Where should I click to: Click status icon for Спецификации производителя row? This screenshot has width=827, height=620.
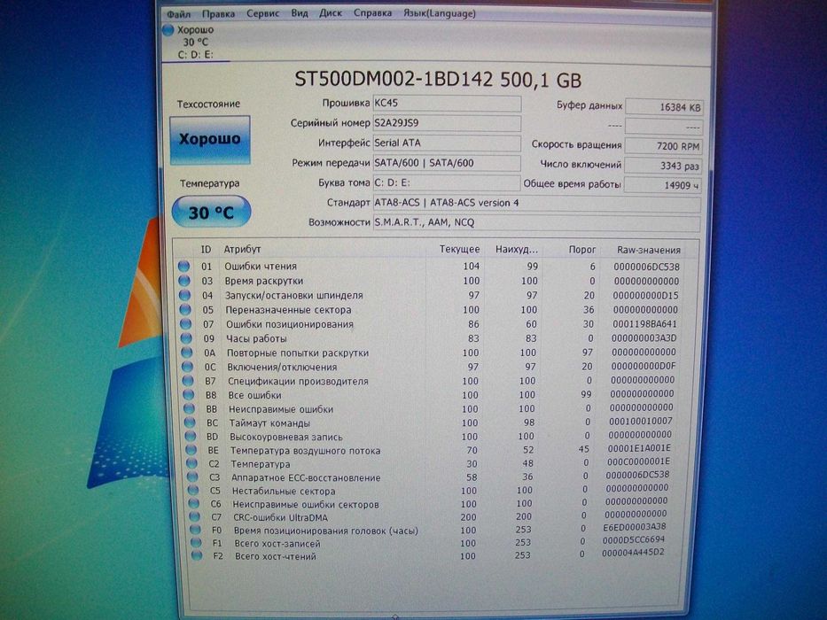[x=188, y=380]
